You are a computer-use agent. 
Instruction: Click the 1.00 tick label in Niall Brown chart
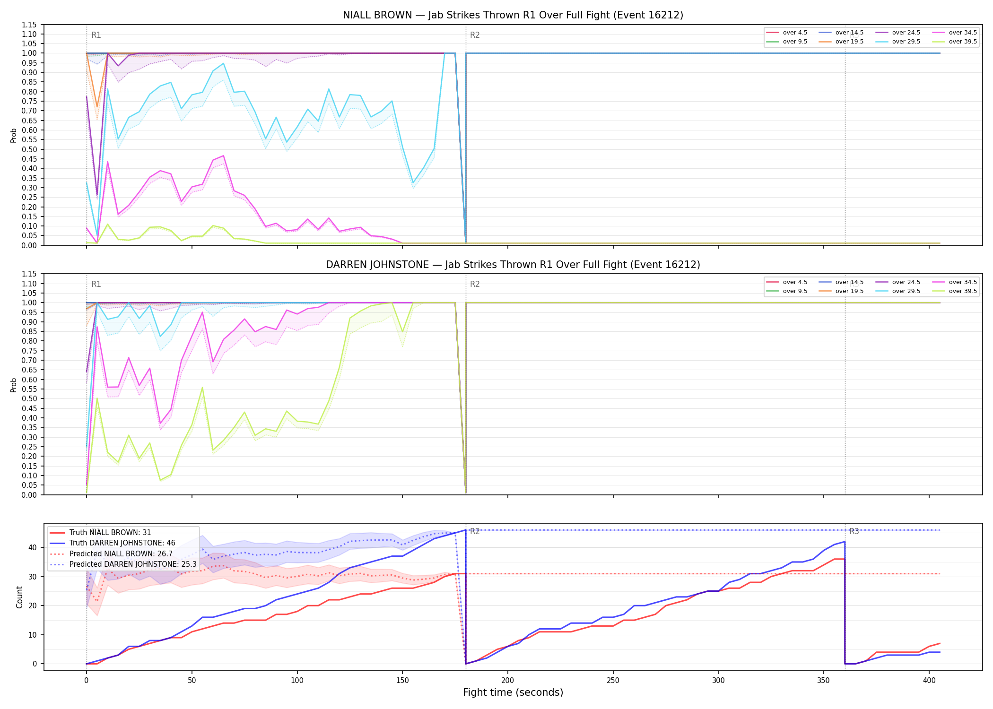(x=29, y=53)
